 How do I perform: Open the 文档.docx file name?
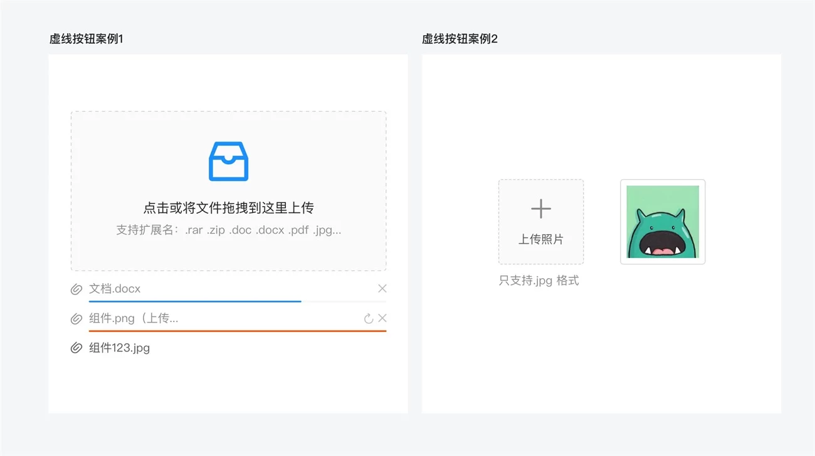click(x=115, y=289)
